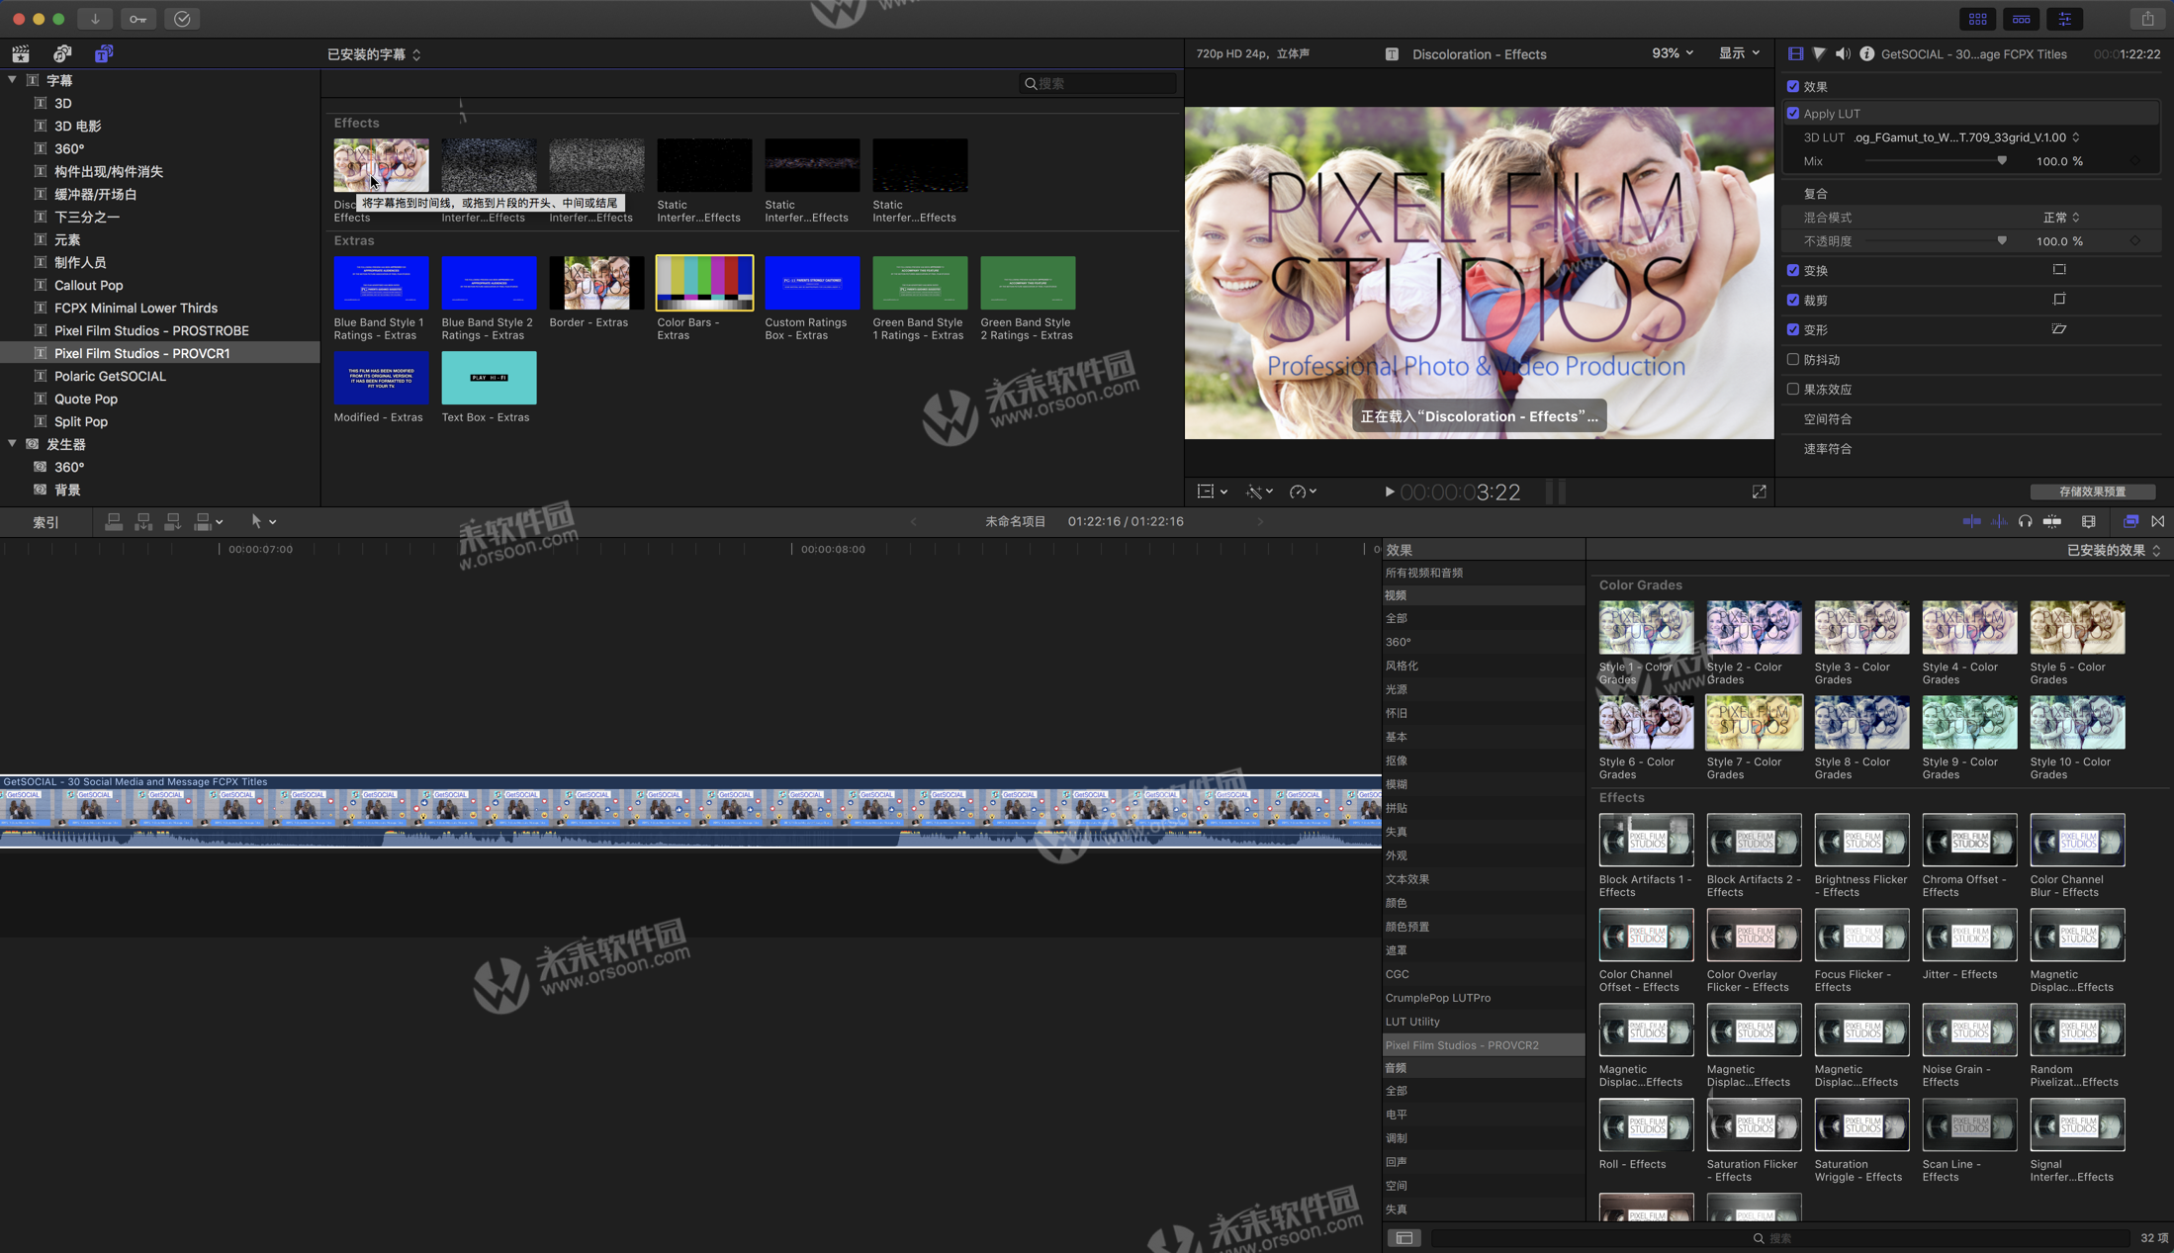The height and width of the screenshot is (1253, 2174).
Task: Toggle the snapping icon in timeline
Action: pos(2052,521)
